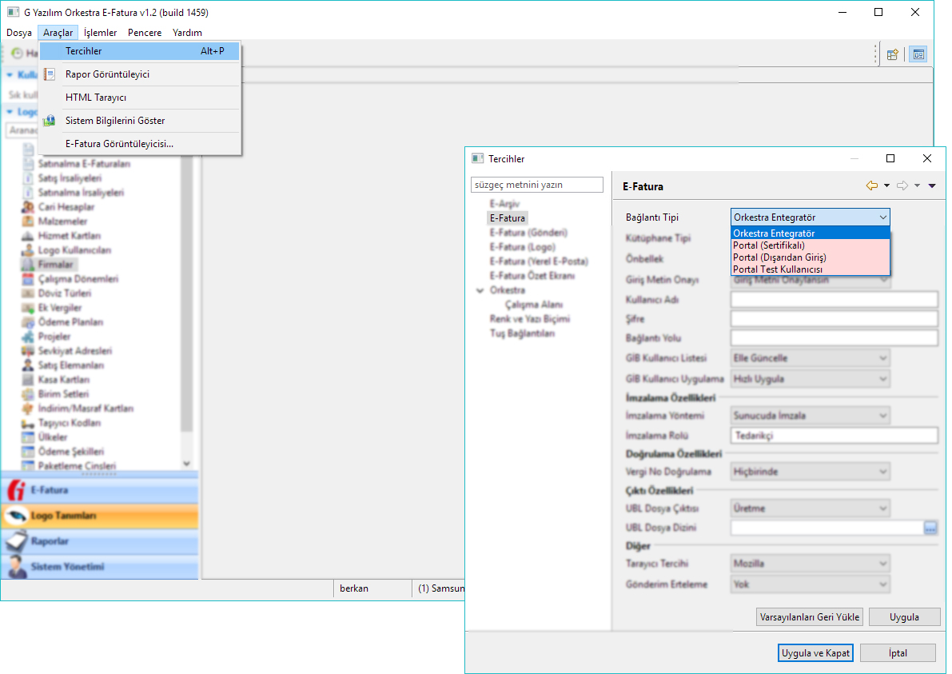The width and height of the screenshot is (952, 674).
Task: Click the perspective view icon in toolbar
Action: pyautogui.click(x=918, y=54)
